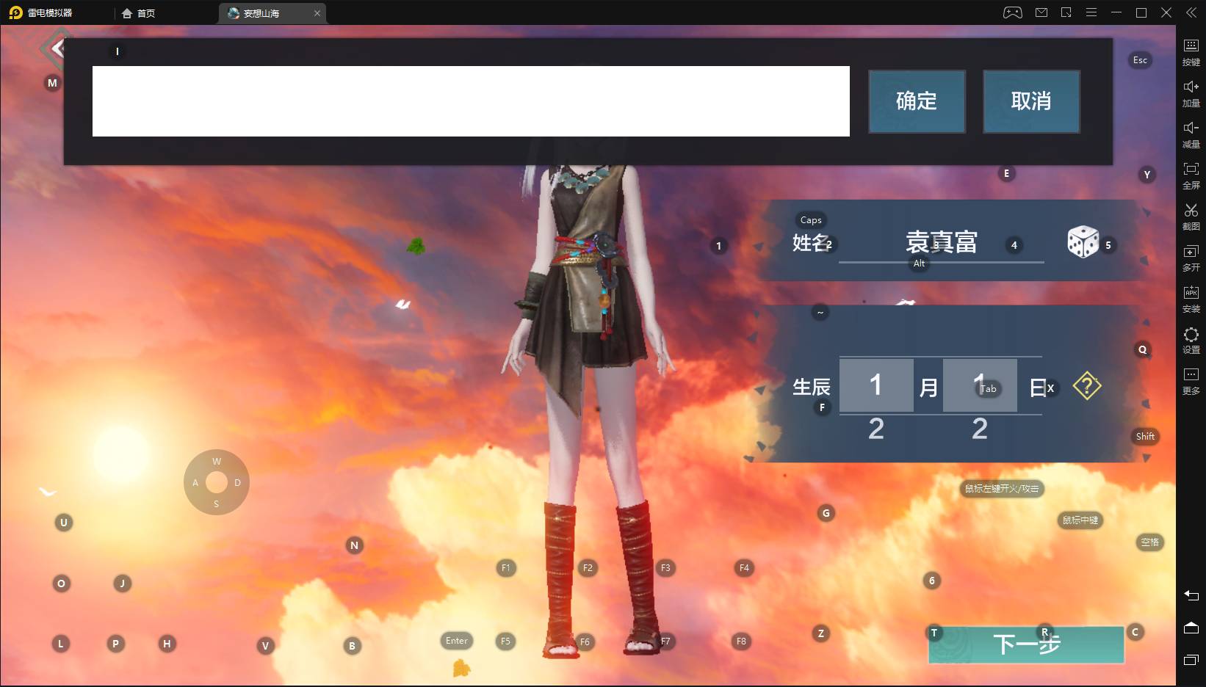
Task: Decrease volume with the 减量 icon
Action: coord(1191,134)
